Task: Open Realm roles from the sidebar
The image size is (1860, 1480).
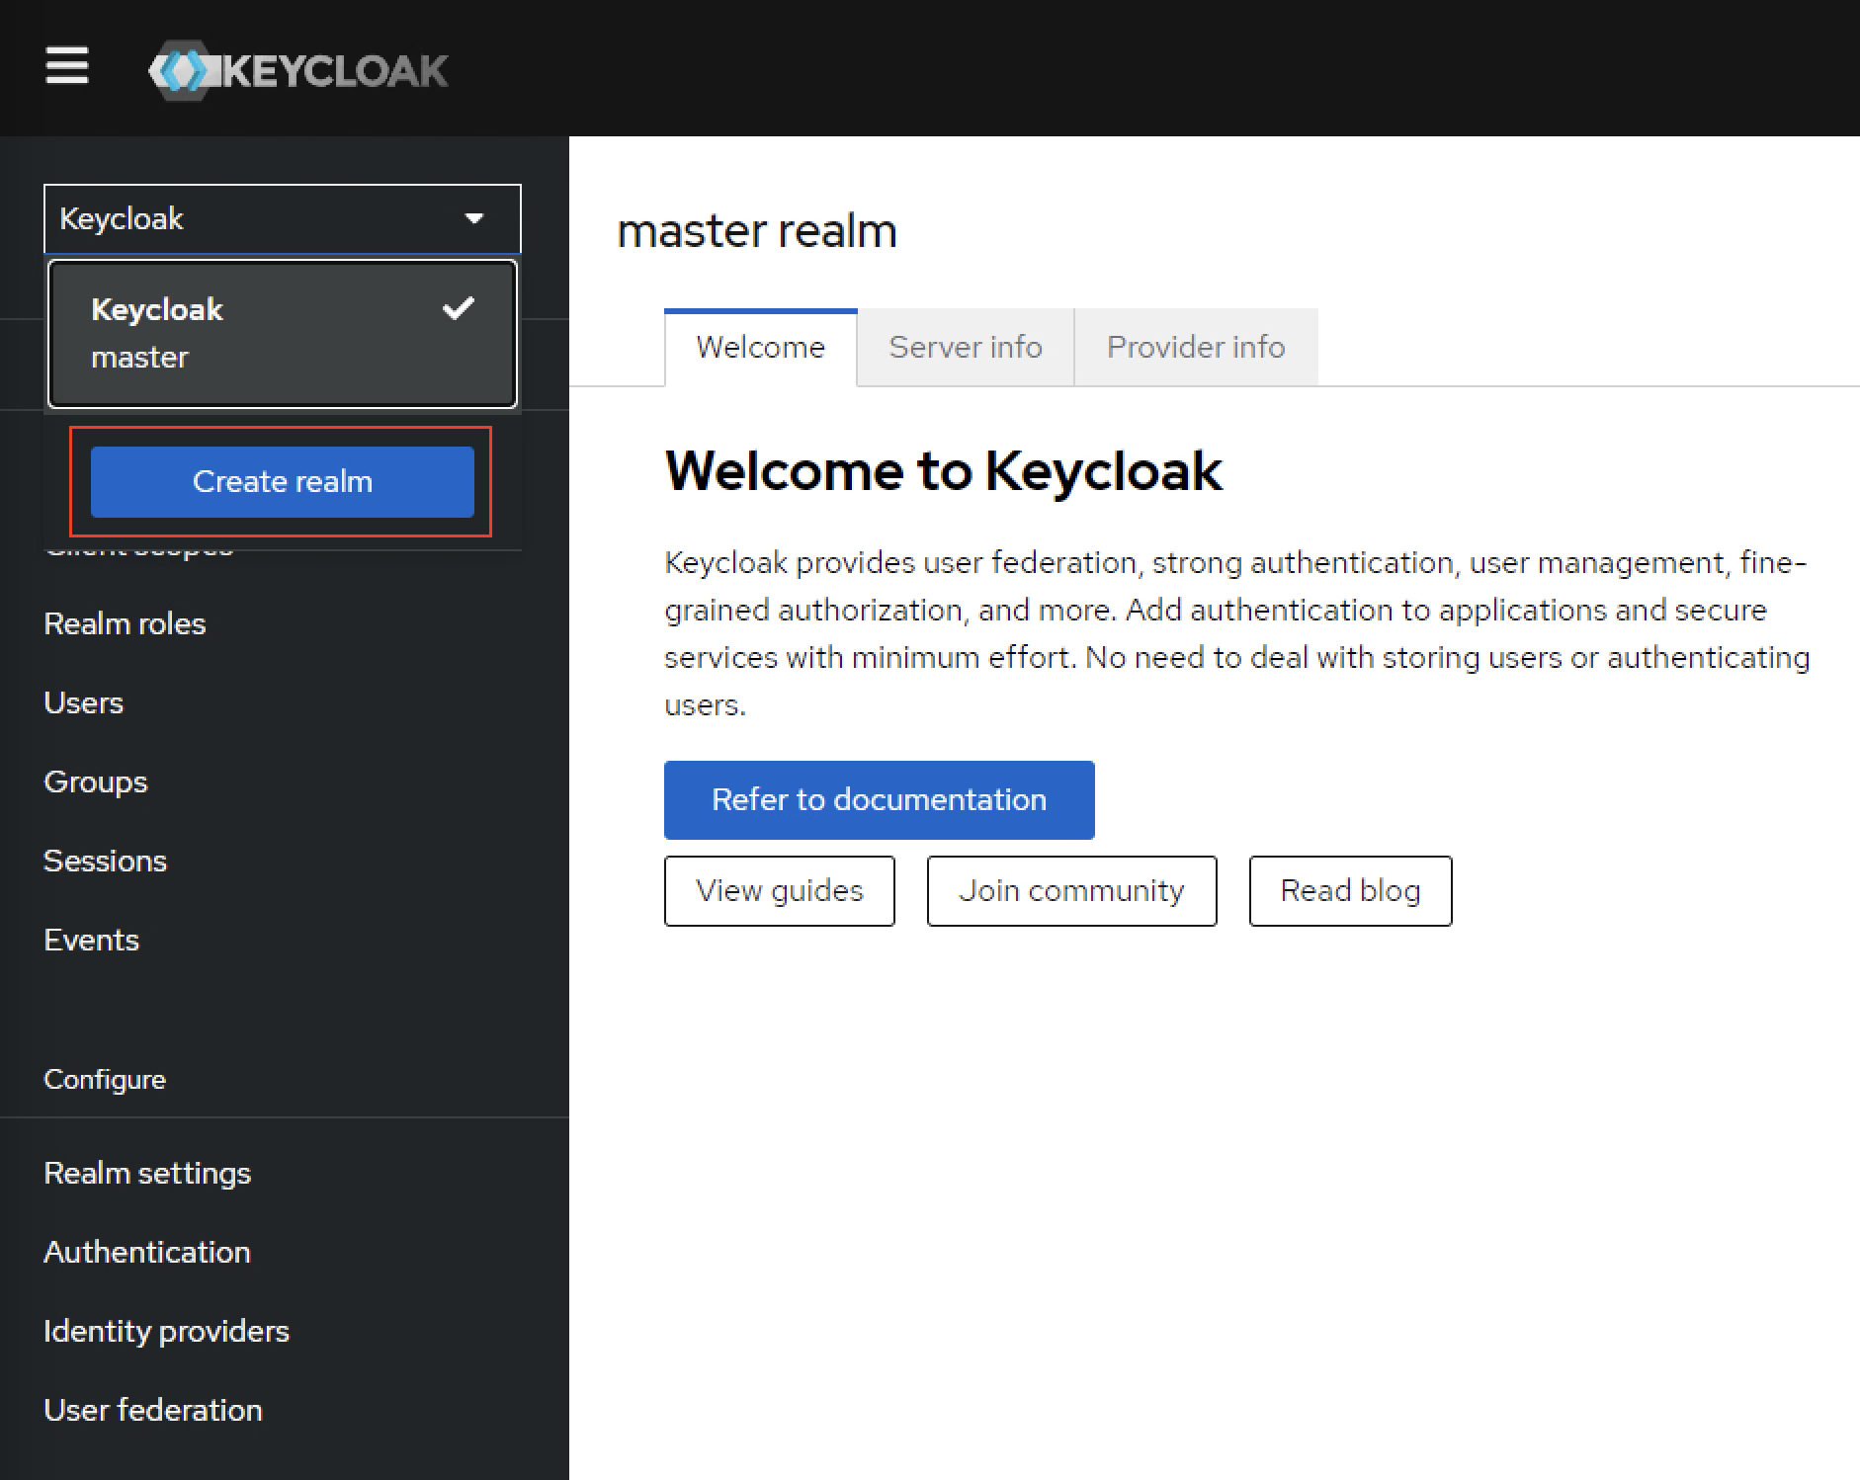Action: (125, 623)
